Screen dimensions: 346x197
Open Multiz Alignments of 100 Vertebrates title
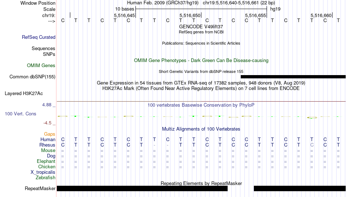[201, 129]
